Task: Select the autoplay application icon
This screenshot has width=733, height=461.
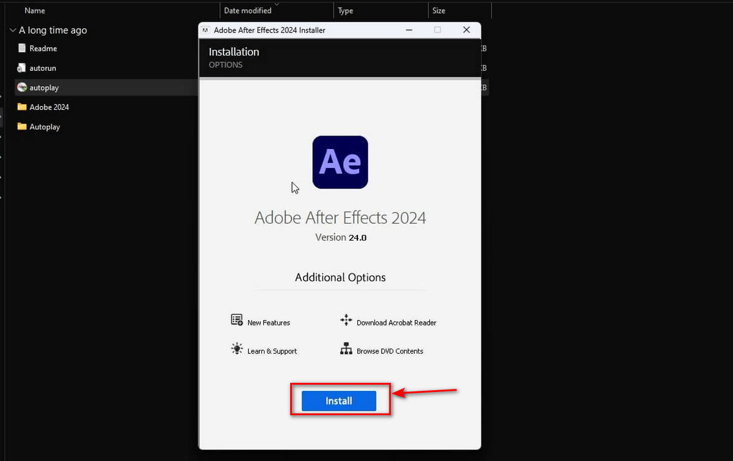Action: 23,87
